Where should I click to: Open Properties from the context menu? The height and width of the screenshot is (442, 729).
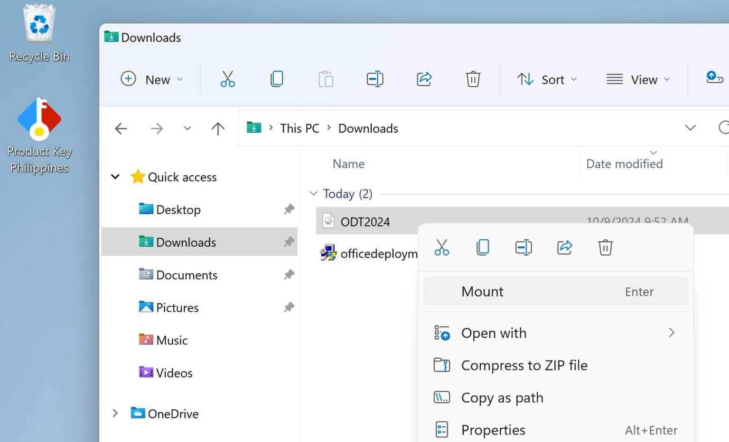[555, 430]
